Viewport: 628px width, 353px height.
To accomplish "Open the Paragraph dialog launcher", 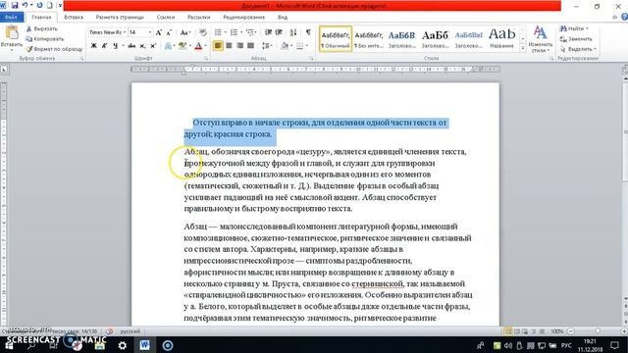I will (x=311, y=59).
